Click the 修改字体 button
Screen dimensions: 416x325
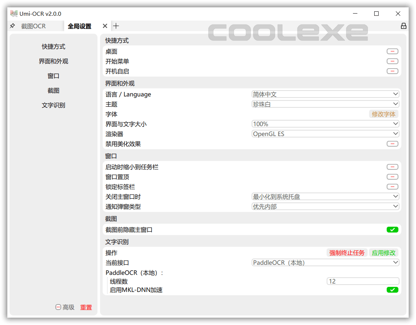pos(383,114)
